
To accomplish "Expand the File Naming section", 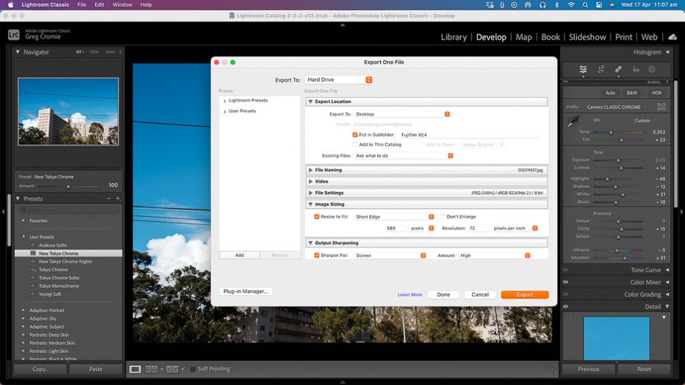I will click(x=310, y=170).
